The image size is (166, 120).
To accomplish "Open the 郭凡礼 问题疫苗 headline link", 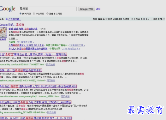I will pos(28,49).
